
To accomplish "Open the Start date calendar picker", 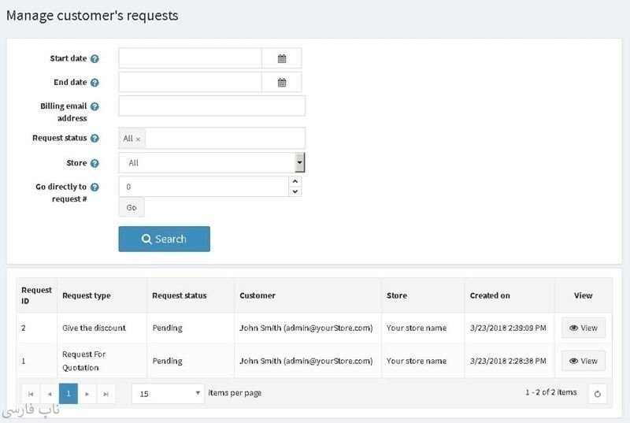I will [282, 58].
